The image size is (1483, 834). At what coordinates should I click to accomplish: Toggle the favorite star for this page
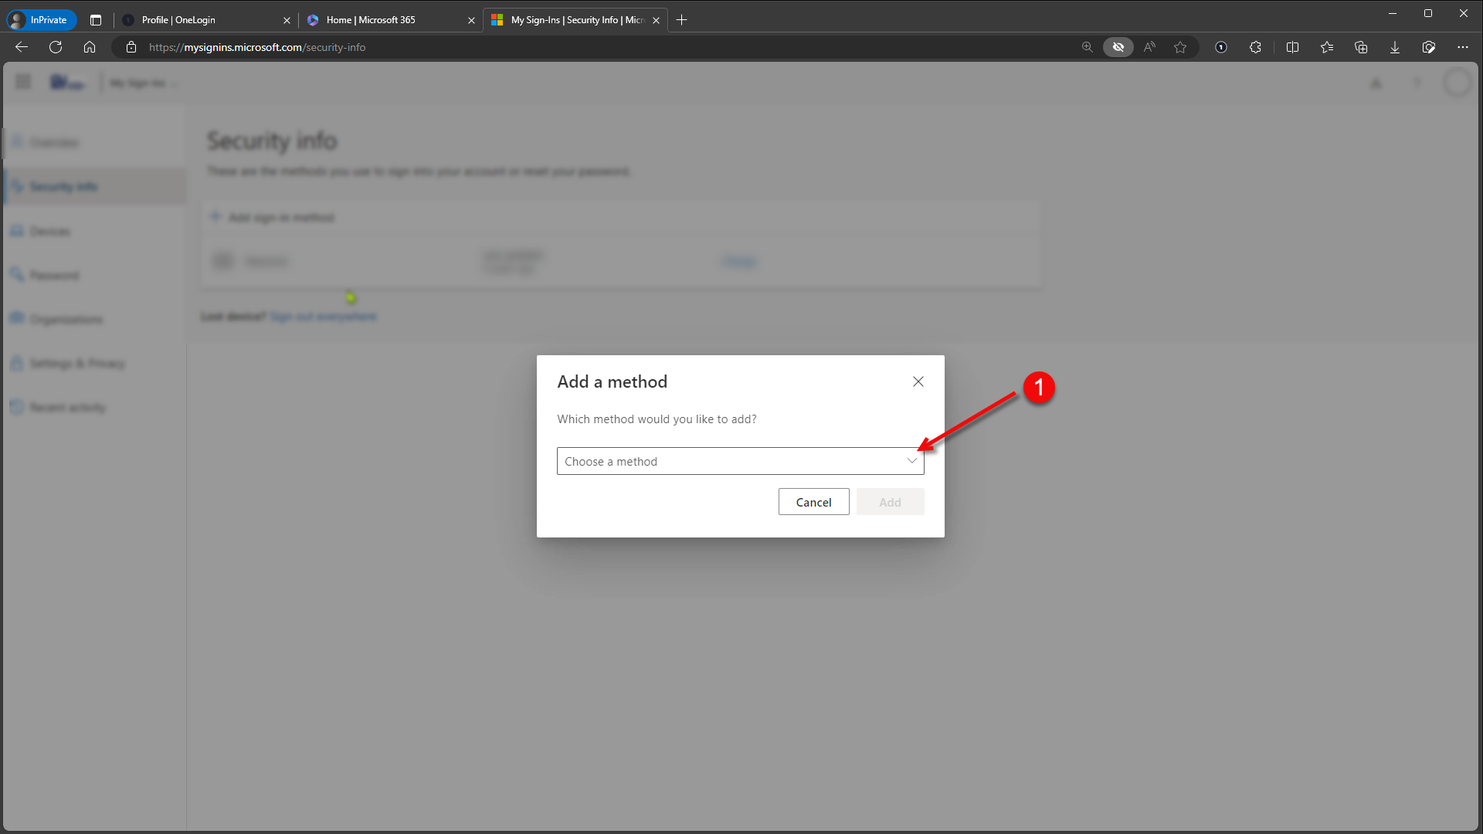1180,47
